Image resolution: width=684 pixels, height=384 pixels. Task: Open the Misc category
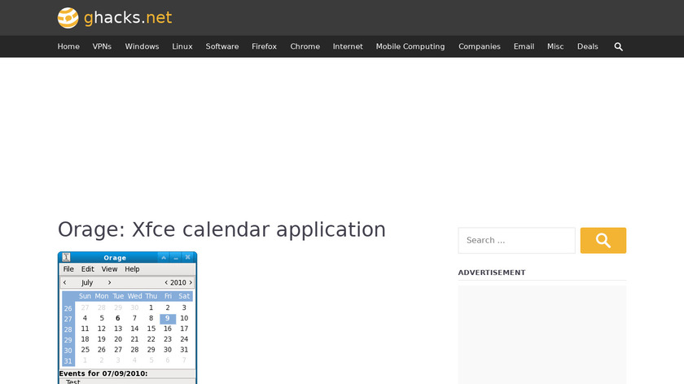(555, 46)
